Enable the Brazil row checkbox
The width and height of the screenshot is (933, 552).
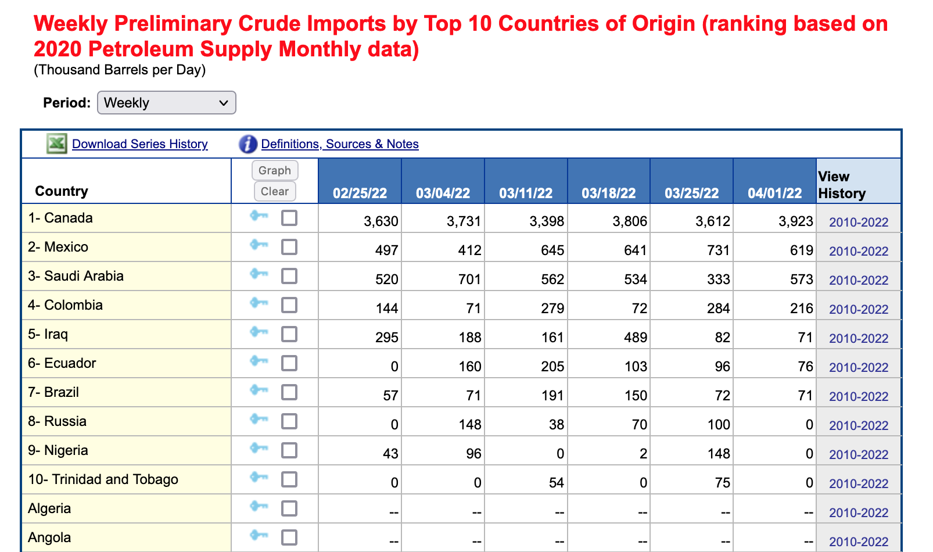pyautogui.click(x=289, y=392)
